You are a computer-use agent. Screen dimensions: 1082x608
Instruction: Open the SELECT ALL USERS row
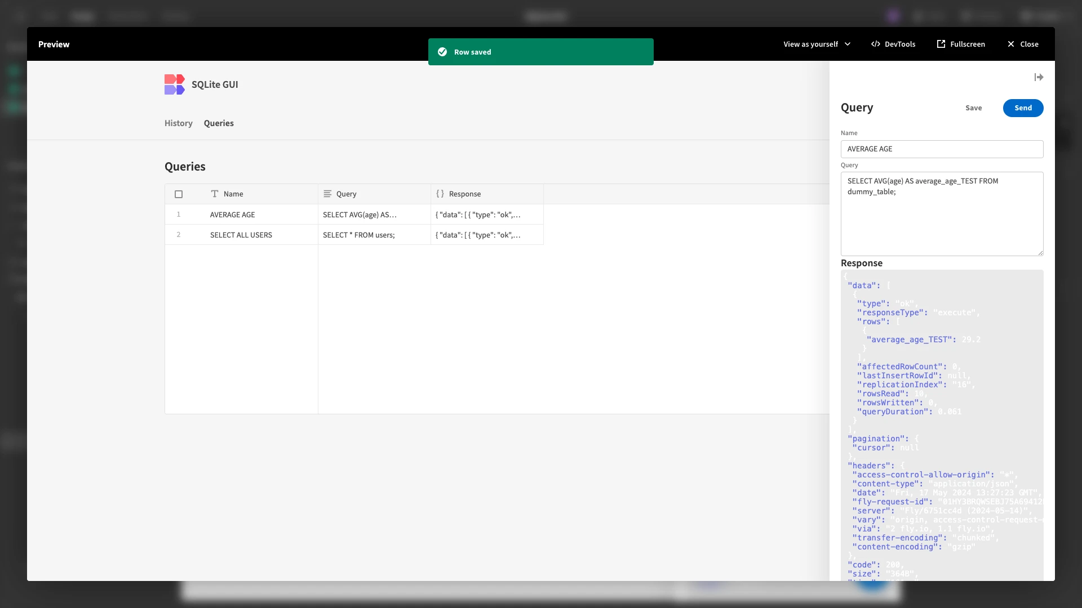[x=354, y=235]
